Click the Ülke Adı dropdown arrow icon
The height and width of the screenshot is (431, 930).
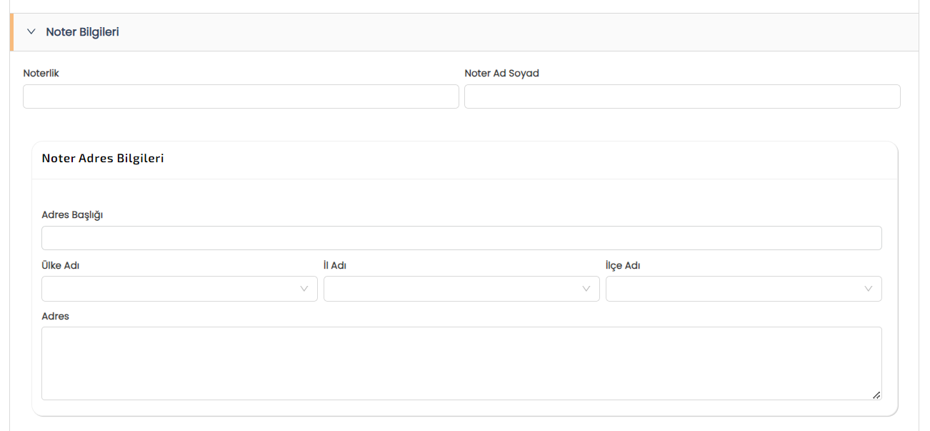point(304,289)
